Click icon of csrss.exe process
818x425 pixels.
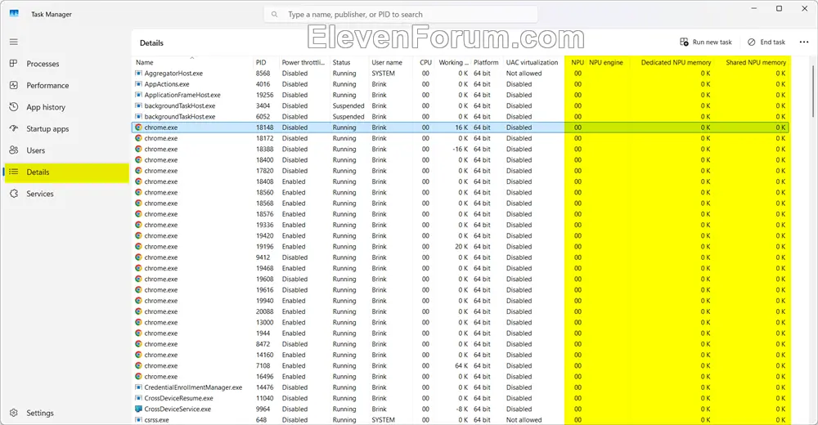138,420
